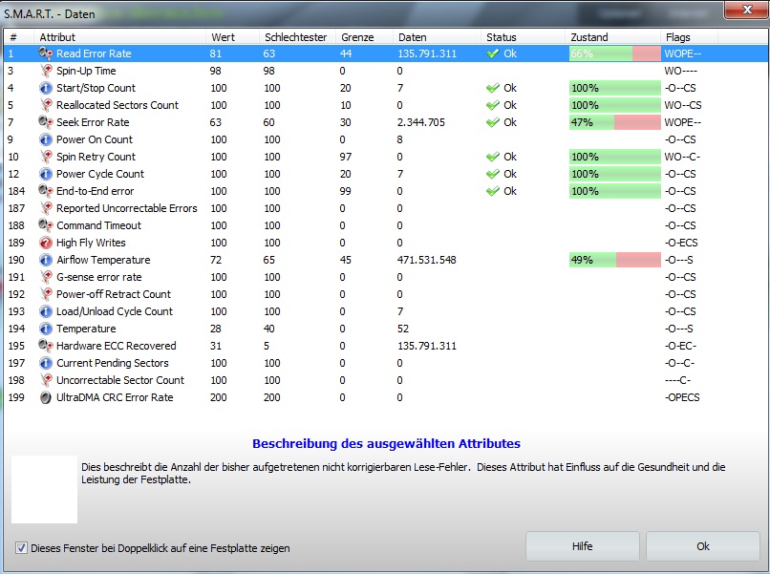Close the S.M.A.R.T. - Daten window
770x574 pixels.
click(747, 10)
